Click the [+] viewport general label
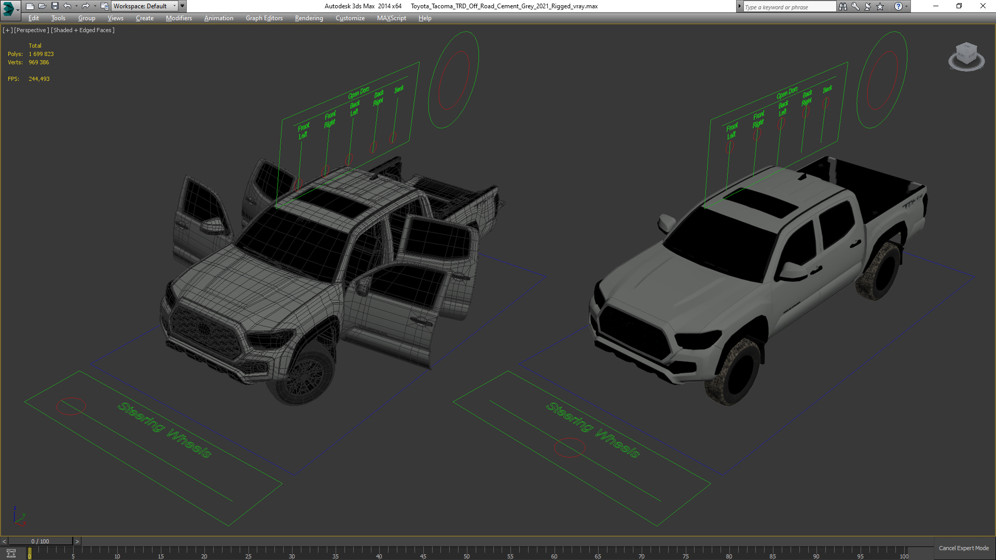 click(x=7, y=30)
